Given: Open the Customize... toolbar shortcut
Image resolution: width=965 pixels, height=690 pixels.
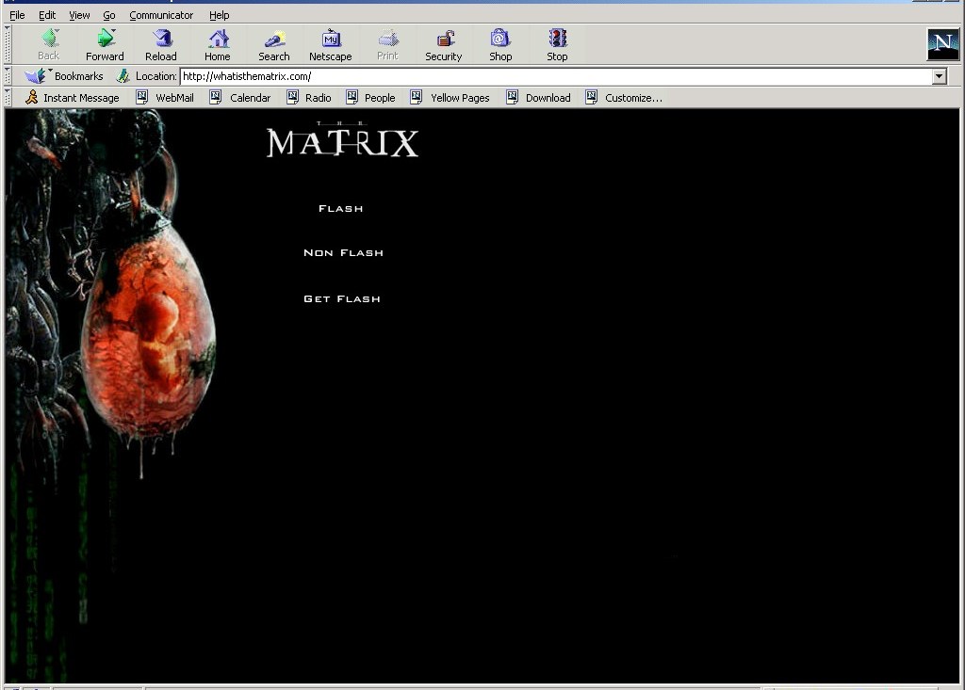Looking at the screenshot, I should tap(624, 98).
